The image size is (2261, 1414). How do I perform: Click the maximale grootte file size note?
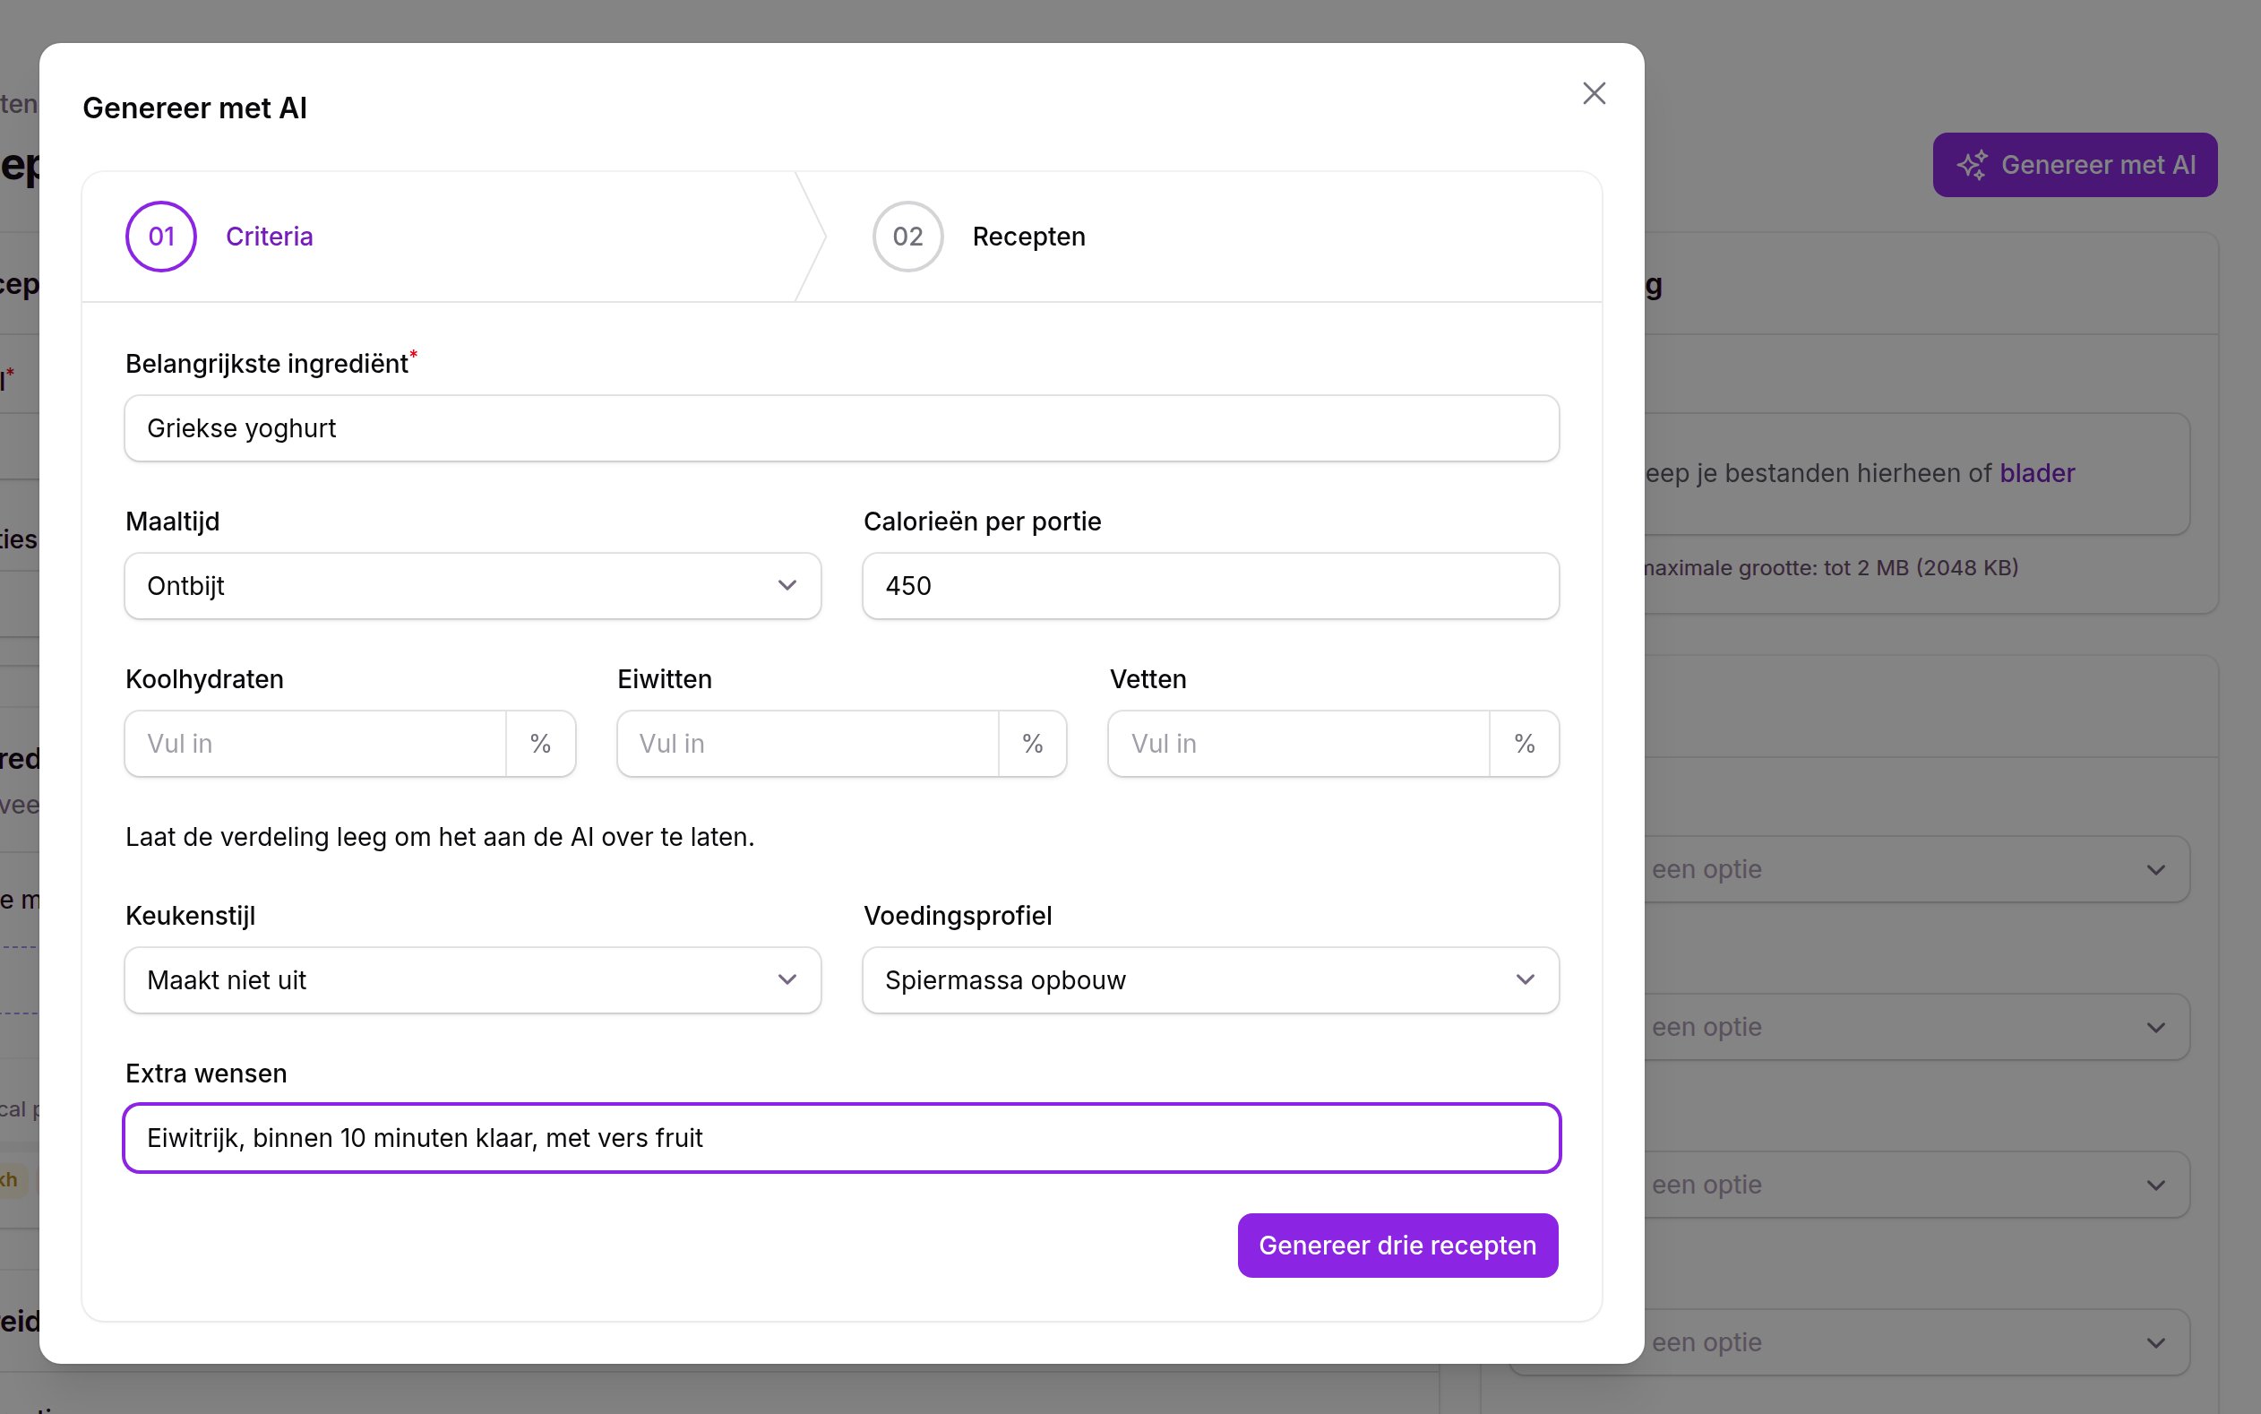[1830, 567]
